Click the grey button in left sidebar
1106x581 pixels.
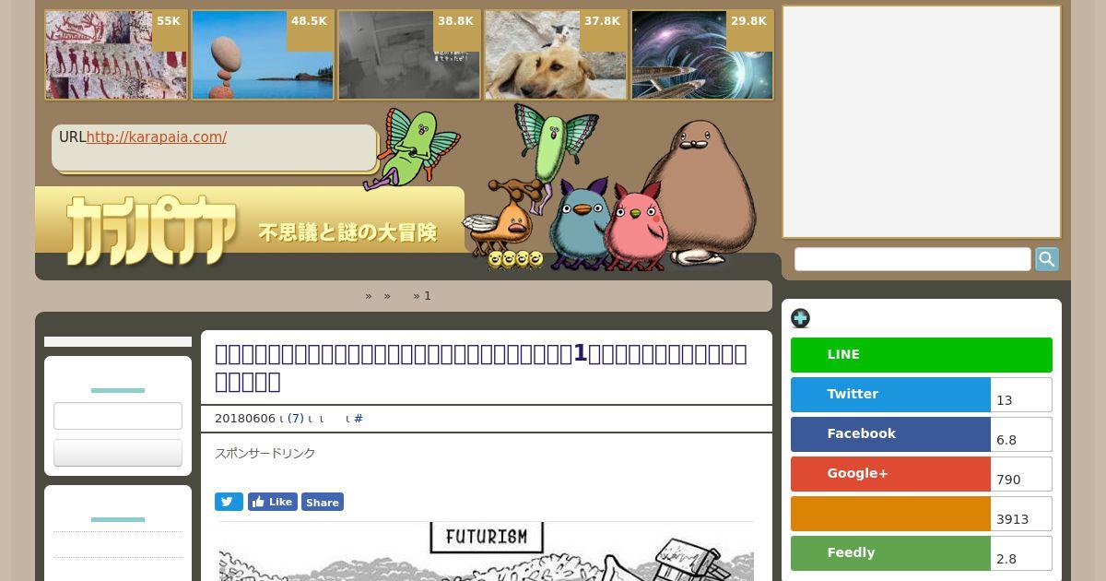point(118,453)
